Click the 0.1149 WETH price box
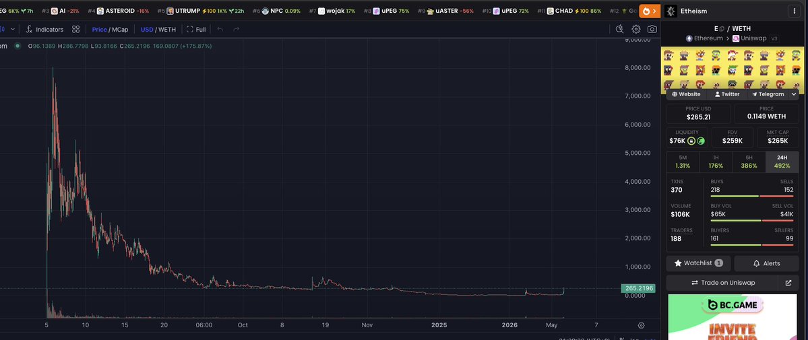 [x=766, y=113]
